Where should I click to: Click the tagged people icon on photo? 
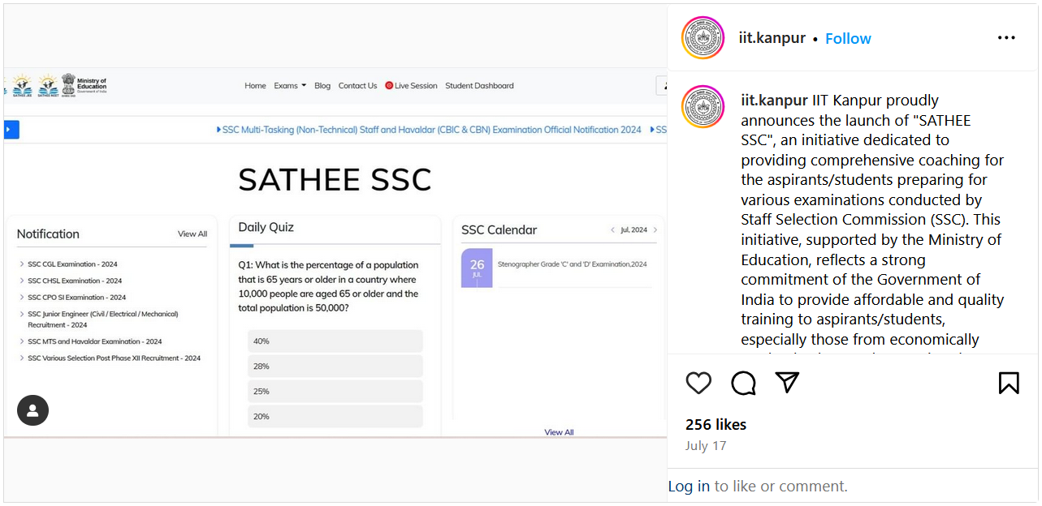point(32,410)
